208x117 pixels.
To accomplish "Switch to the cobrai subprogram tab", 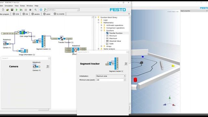I will (47, 14).
